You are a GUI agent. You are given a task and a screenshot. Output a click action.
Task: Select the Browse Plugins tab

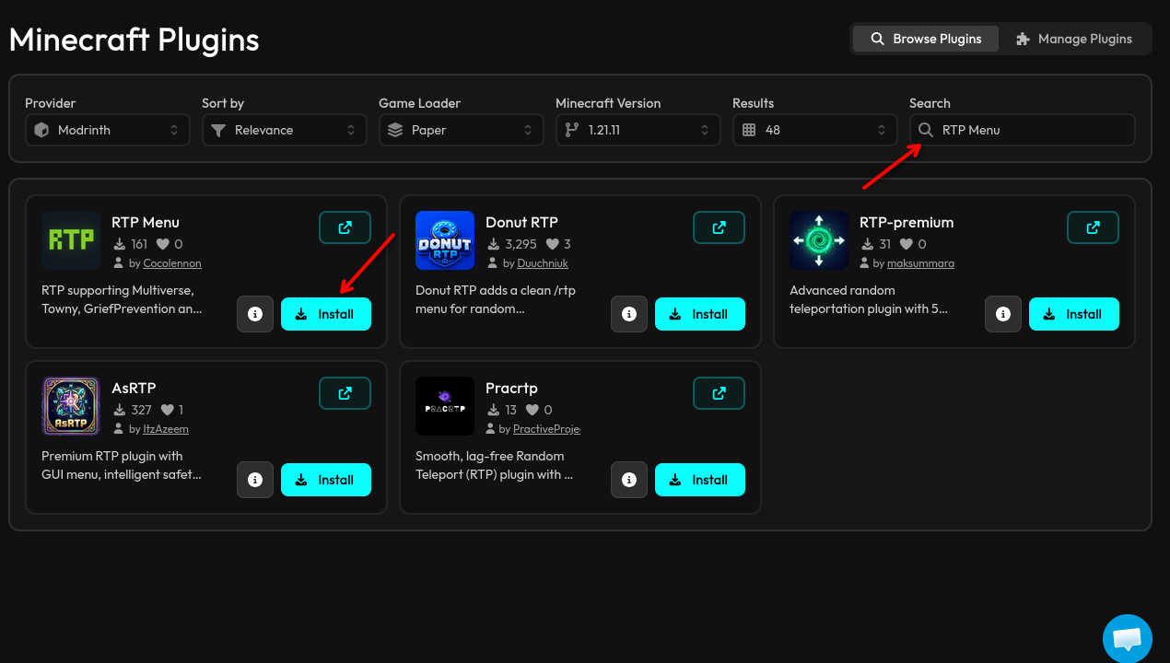pos(925,39)
